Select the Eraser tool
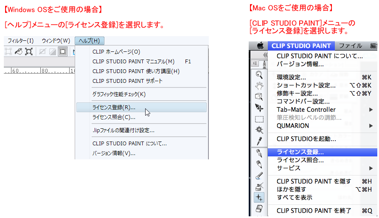379x218 pixels. [259, 209]
